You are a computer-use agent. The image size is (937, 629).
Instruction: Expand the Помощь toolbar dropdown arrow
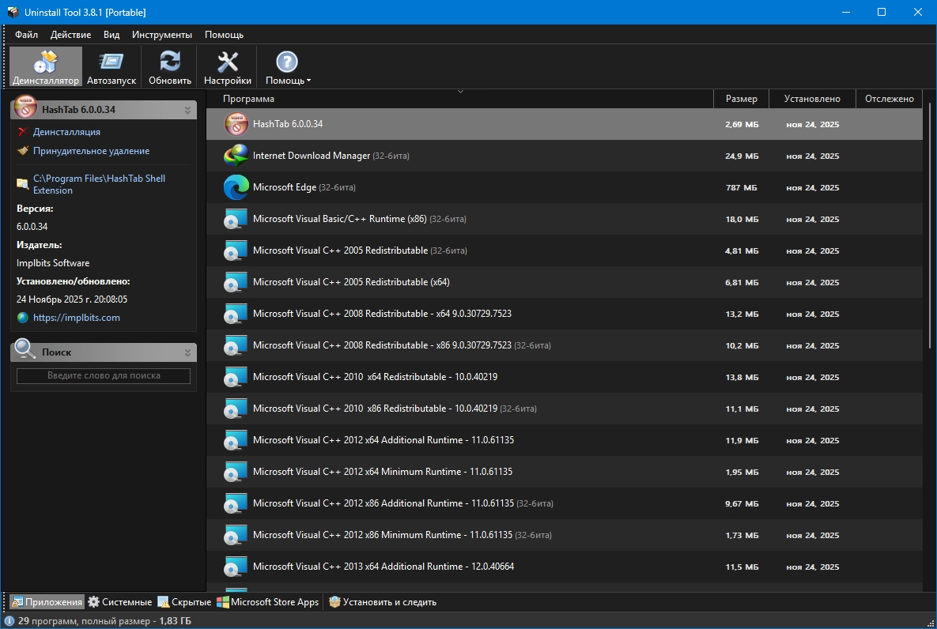[x=308, y=81]
